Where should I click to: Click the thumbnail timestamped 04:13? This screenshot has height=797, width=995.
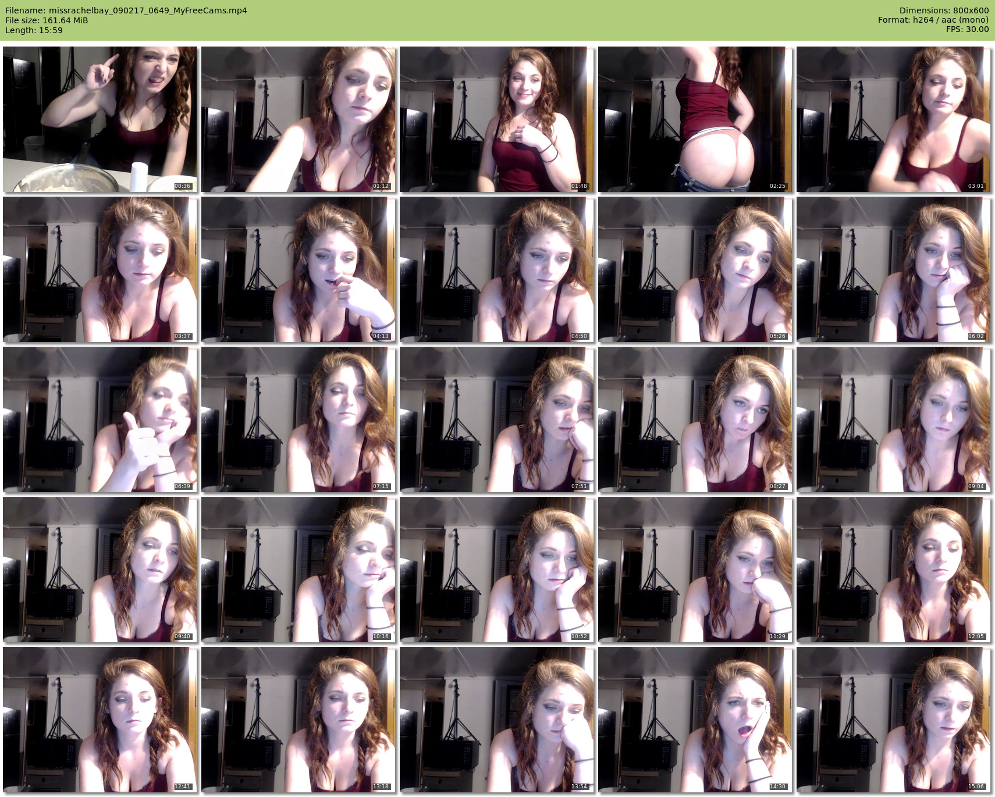298,269
